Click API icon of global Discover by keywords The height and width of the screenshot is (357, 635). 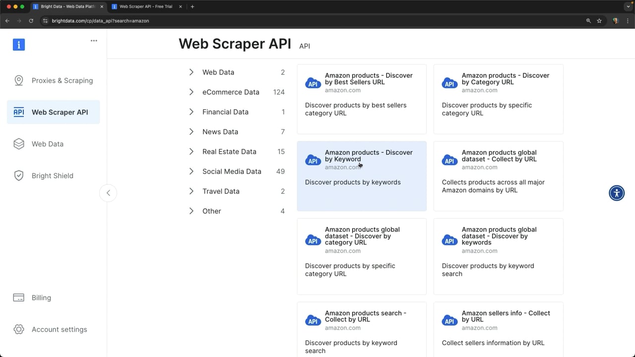pos(450,240)
